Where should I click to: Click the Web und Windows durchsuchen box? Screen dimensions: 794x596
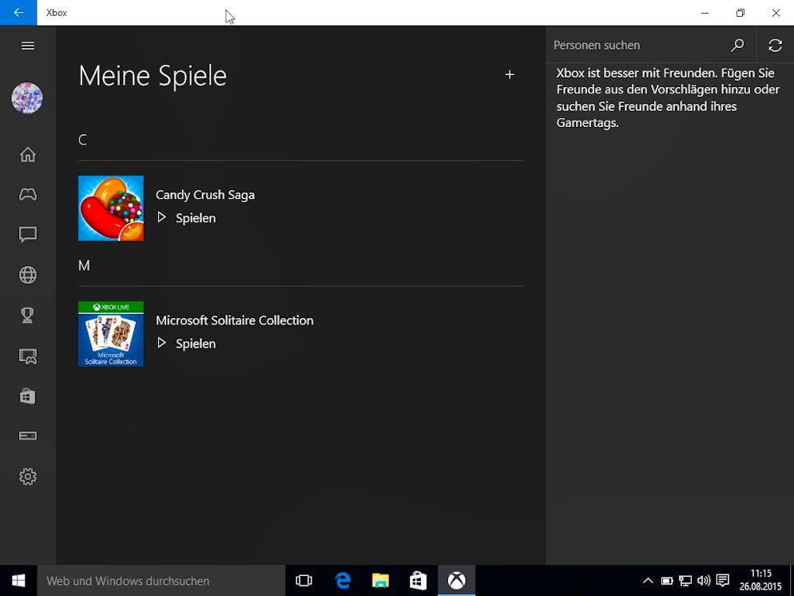161,581
